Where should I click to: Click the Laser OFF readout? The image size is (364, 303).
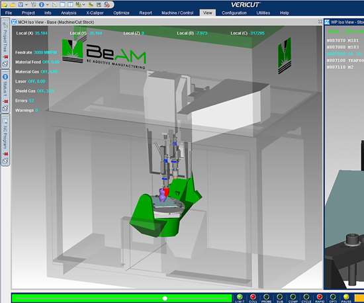(x=30, y=81)
